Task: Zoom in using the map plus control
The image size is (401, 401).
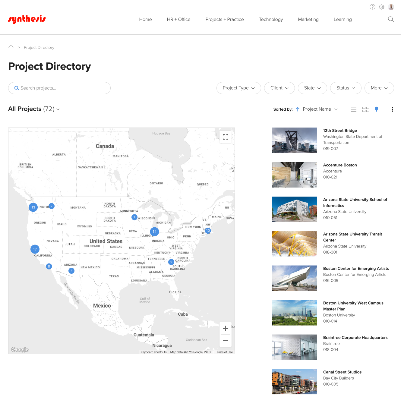Action: (226, 328)
